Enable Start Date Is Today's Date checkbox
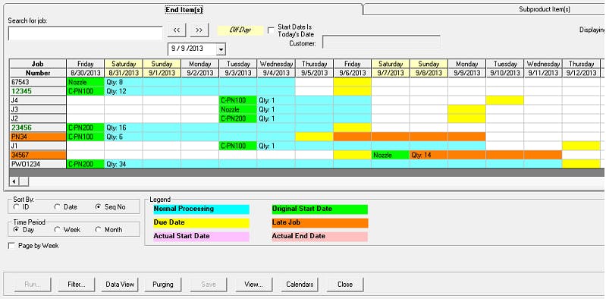 (272, 30)
